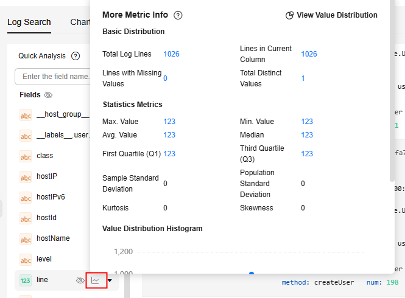Switch to the Log Search tab
The height and width of the screenshot is (298, 405).
point(29,23)
